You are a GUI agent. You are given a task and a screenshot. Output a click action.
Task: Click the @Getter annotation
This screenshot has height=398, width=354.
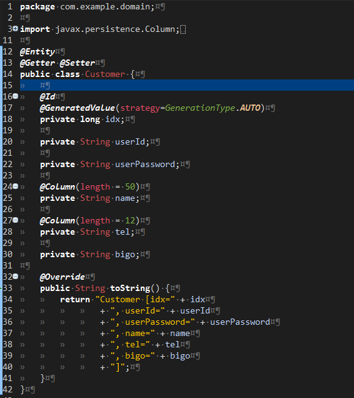click(x=38, y=63)
